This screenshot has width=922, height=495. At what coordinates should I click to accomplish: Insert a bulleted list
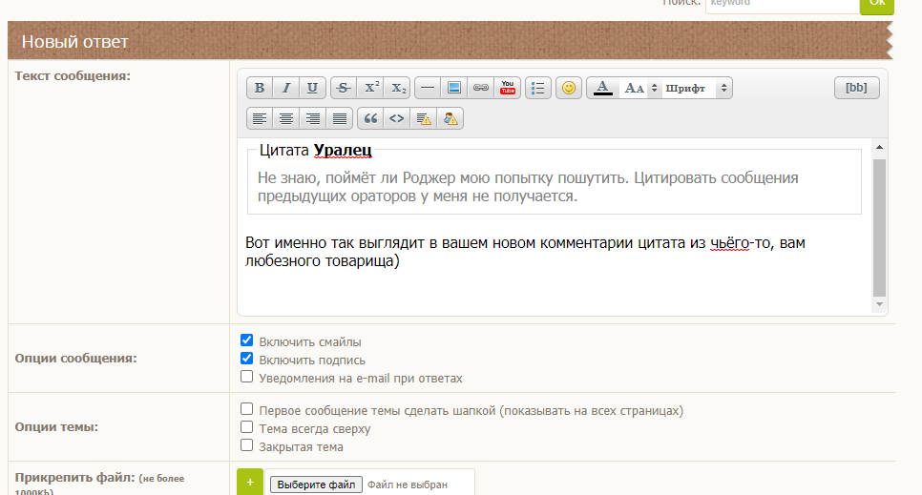click(x=538, y=88)
